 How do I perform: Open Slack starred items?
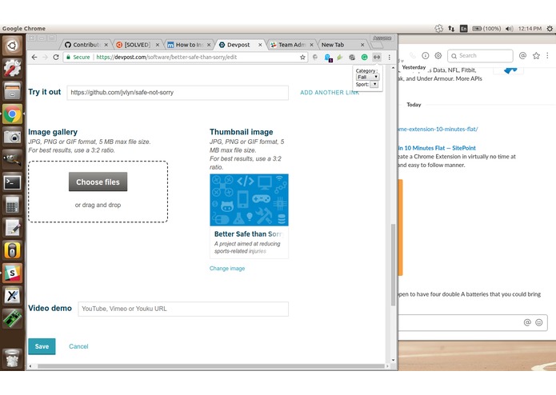[536, 55]
